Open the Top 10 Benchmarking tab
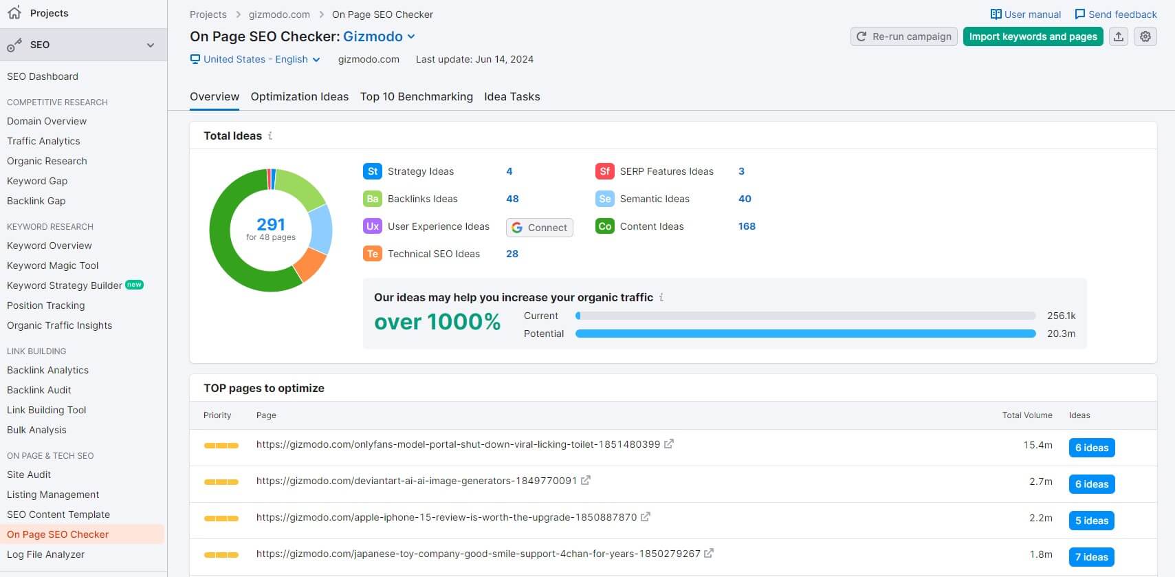The width and height of the screenshot is (1175, 577). pos(417,97)
